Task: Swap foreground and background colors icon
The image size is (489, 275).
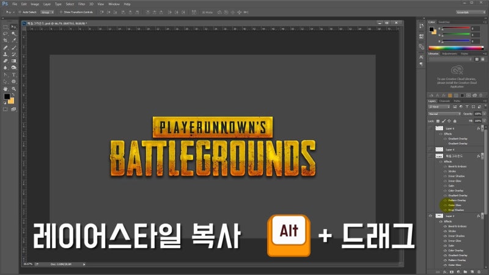Action: [13, 95]
